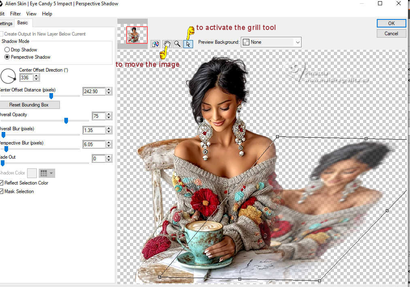This screenshot has width=410, height=287.
Task: Click the Overall Opacity value field
Action: click(99, 116)
